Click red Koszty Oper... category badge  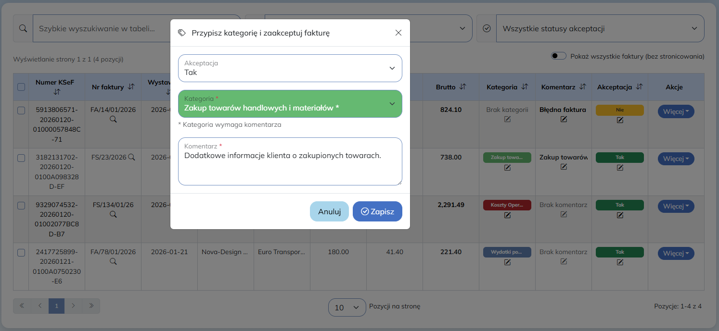[x=507, y=205]
